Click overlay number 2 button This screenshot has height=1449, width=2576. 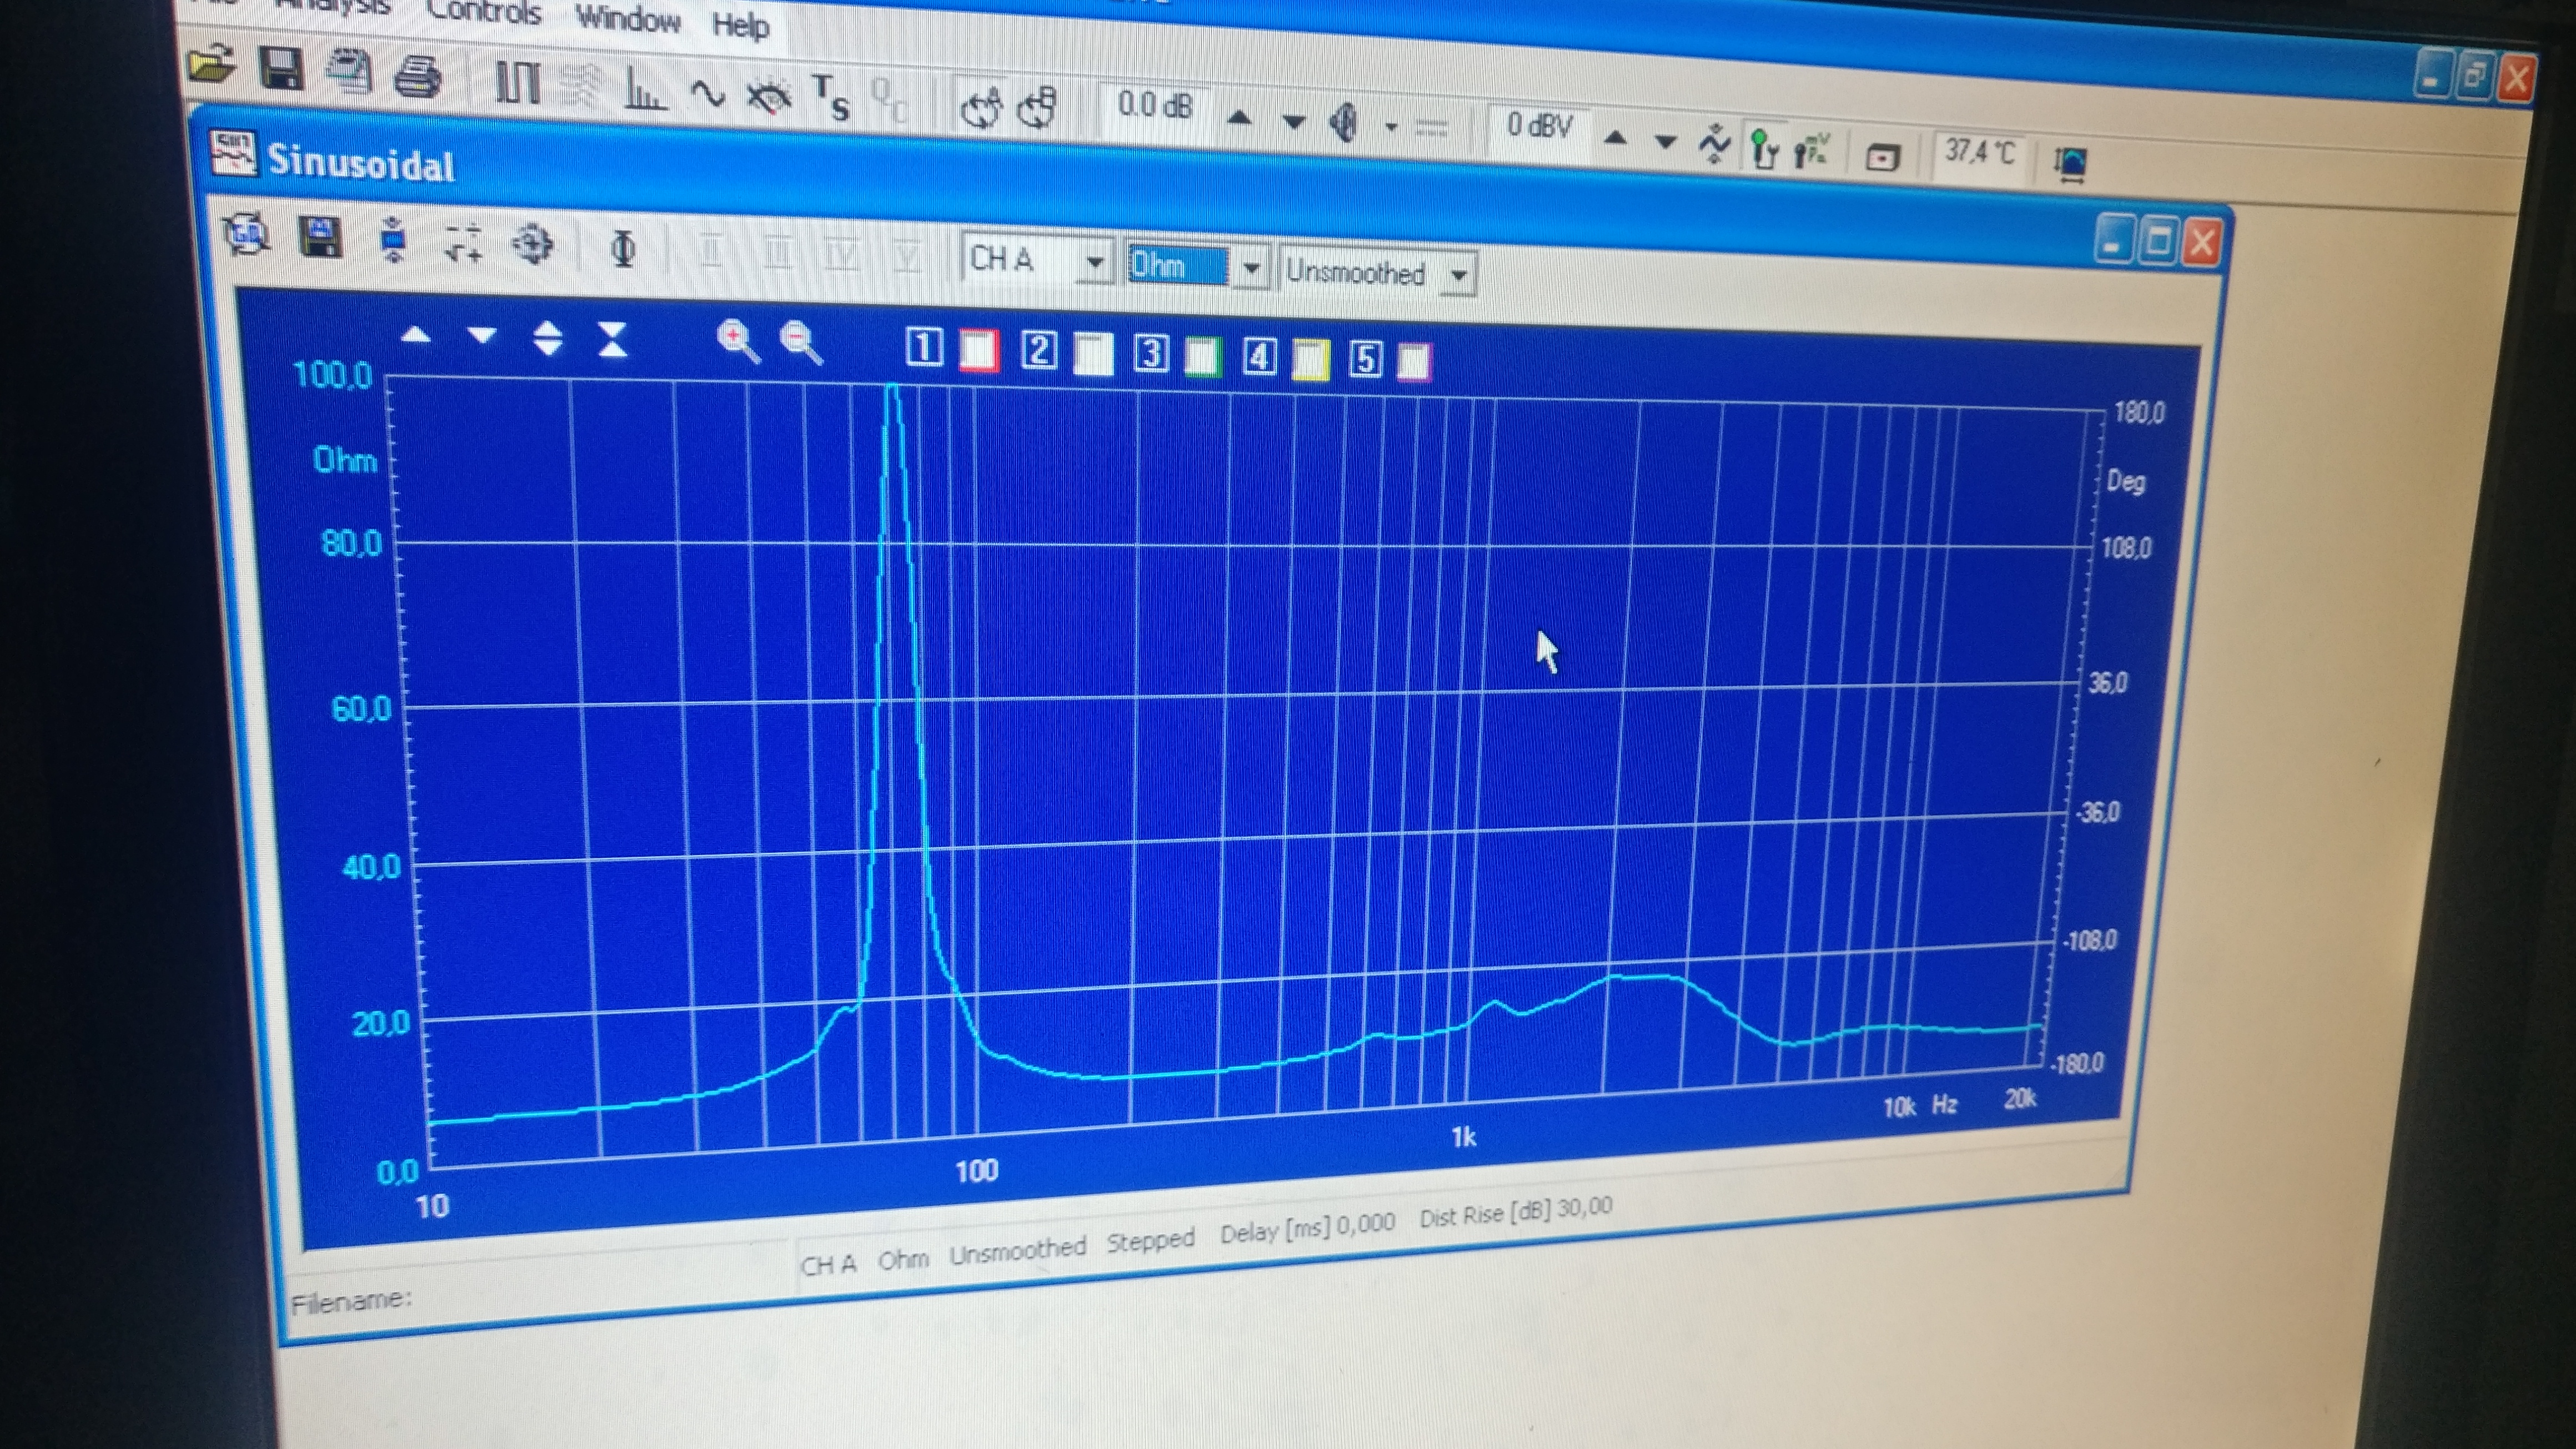tap(1039, 351)
